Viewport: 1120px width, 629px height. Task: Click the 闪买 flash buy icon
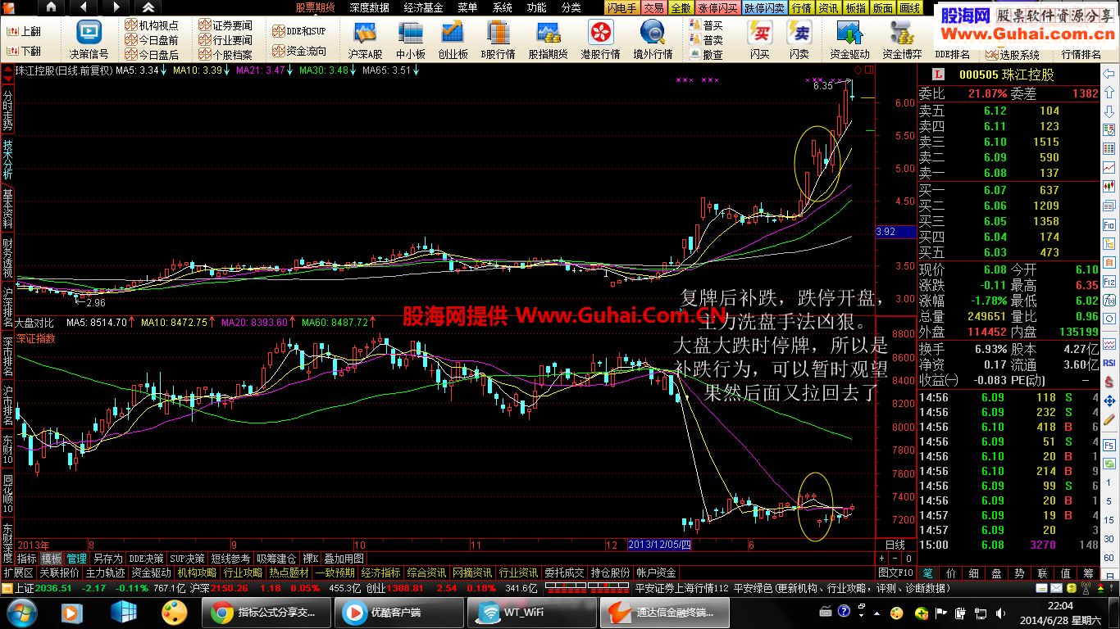[x=759, y=39]
